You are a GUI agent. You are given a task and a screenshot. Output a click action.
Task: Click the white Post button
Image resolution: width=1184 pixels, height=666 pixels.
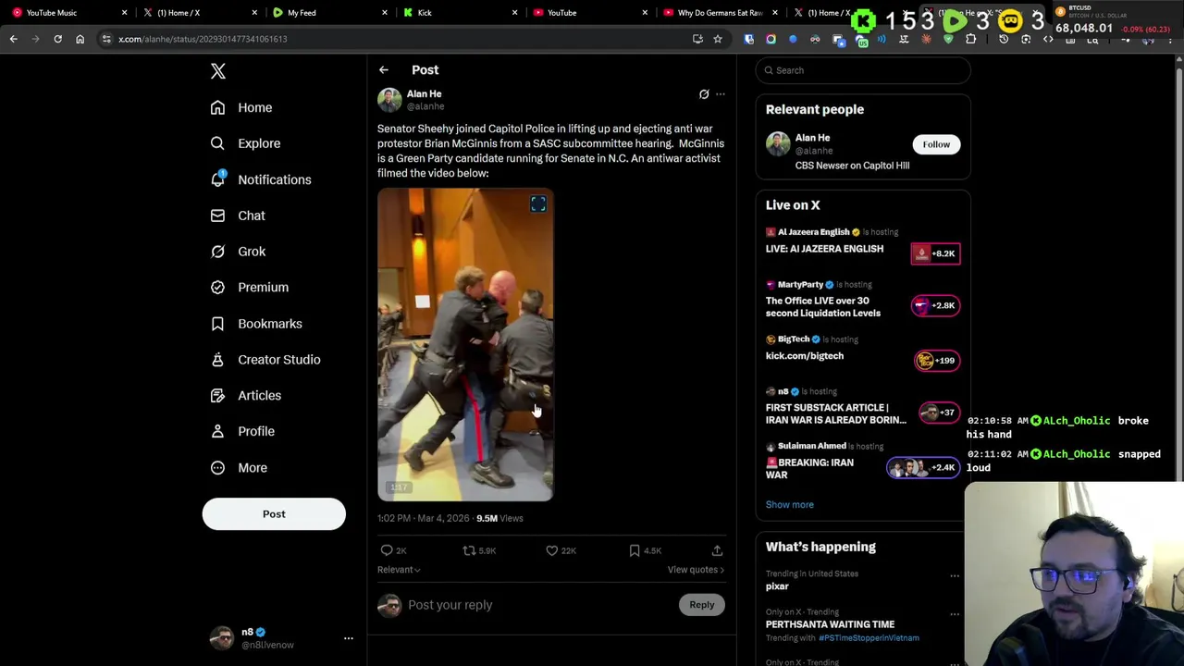pyautogui.click(x=274, y=514)
